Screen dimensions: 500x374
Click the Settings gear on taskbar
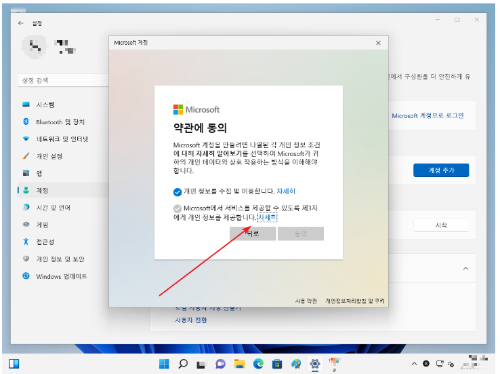(315, 364)
